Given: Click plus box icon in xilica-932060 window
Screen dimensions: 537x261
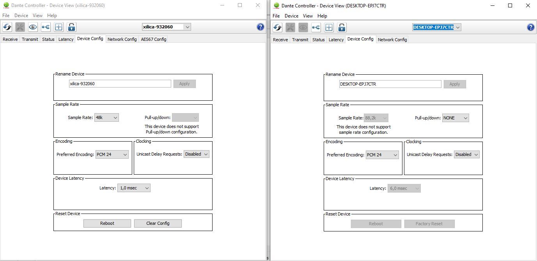Looking at the screenshot, I should (x=58, y=27).
